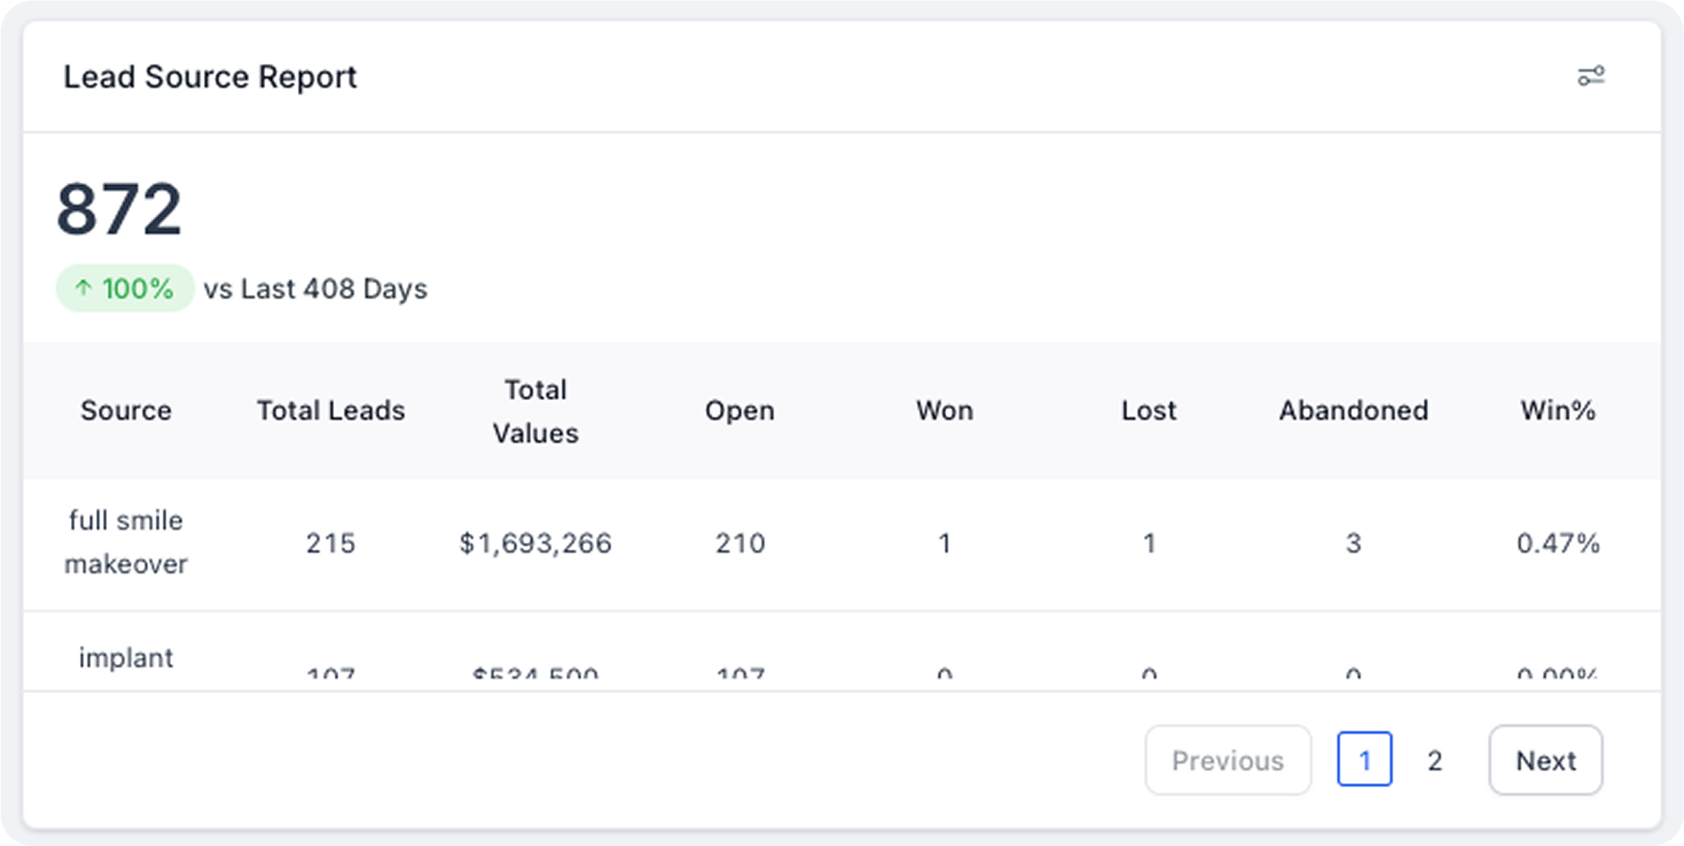Click the Won column header
The height and width of the screenshot is (846, 1684).
tap(945, 410)
